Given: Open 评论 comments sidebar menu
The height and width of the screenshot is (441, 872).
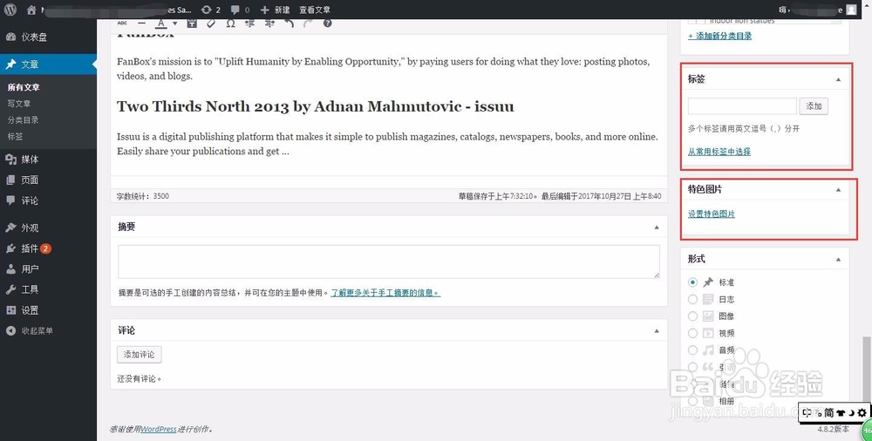Looking at the screenshot, I should click(x=48, y=200).
